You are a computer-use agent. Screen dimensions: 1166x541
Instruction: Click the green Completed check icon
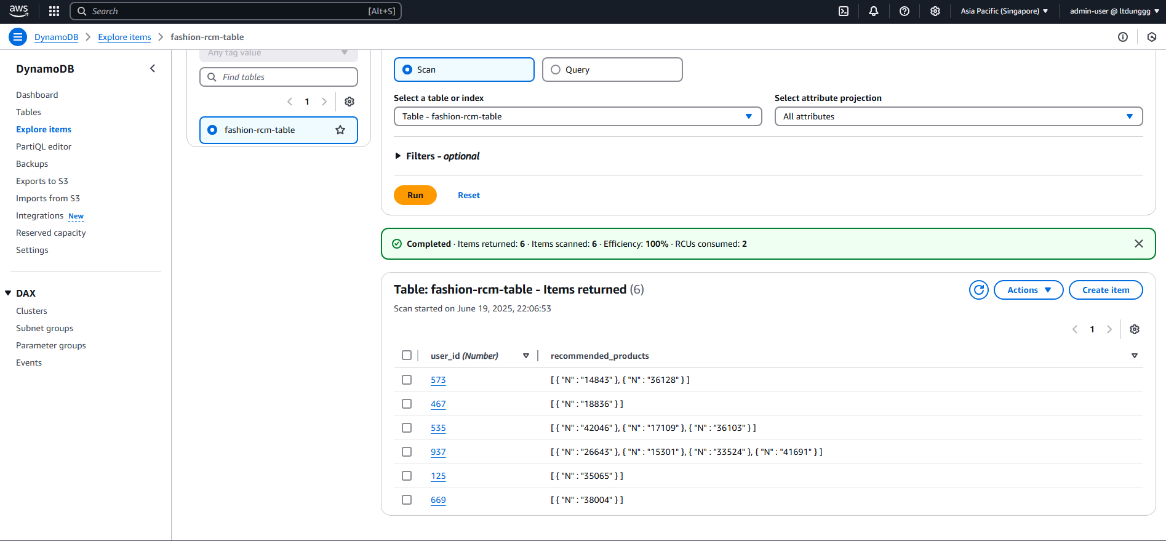(x=397, y=244)
